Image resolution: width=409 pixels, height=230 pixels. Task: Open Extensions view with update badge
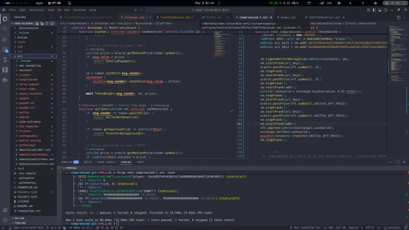[x=5, y=49]
